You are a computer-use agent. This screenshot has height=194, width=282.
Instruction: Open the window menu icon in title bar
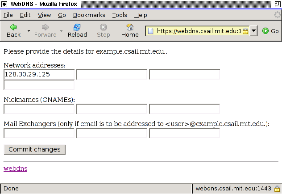4,4
